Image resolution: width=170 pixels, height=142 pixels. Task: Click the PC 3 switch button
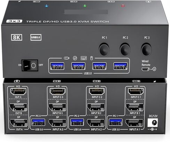point(146,49)
